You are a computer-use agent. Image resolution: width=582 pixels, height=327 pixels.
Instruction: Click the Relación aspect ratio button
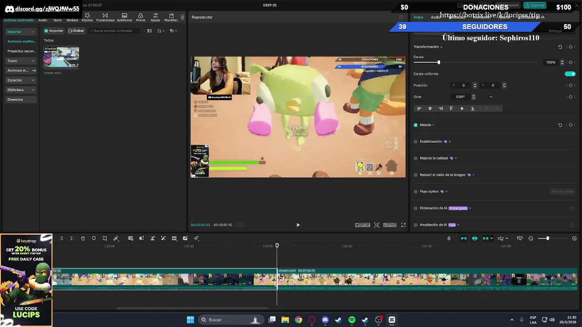pyautogui.click(x=390, y=225)
